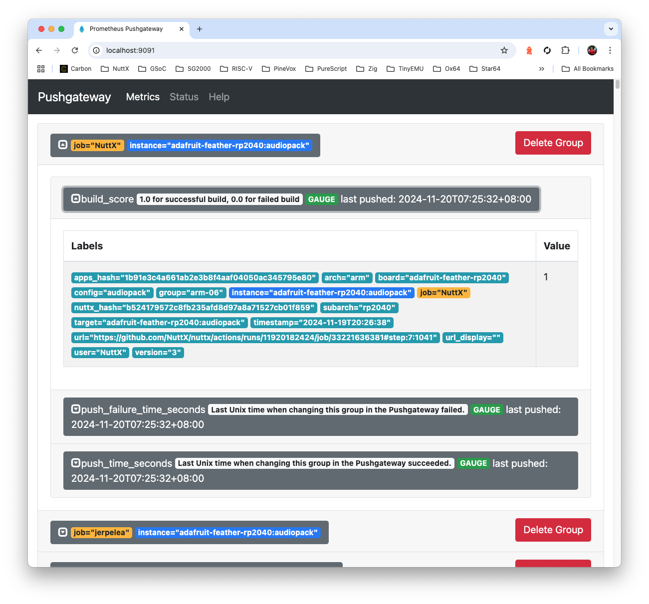649x604 pixels.
Task: Open the Chrome three-dot menu
Action: tap(610, 50)
